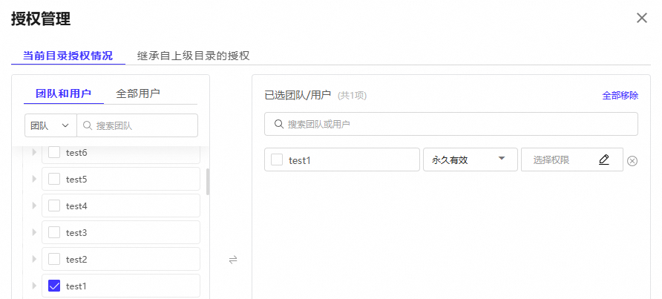
Task: Select the 全部用户 tab
Action: pos(138,93)
